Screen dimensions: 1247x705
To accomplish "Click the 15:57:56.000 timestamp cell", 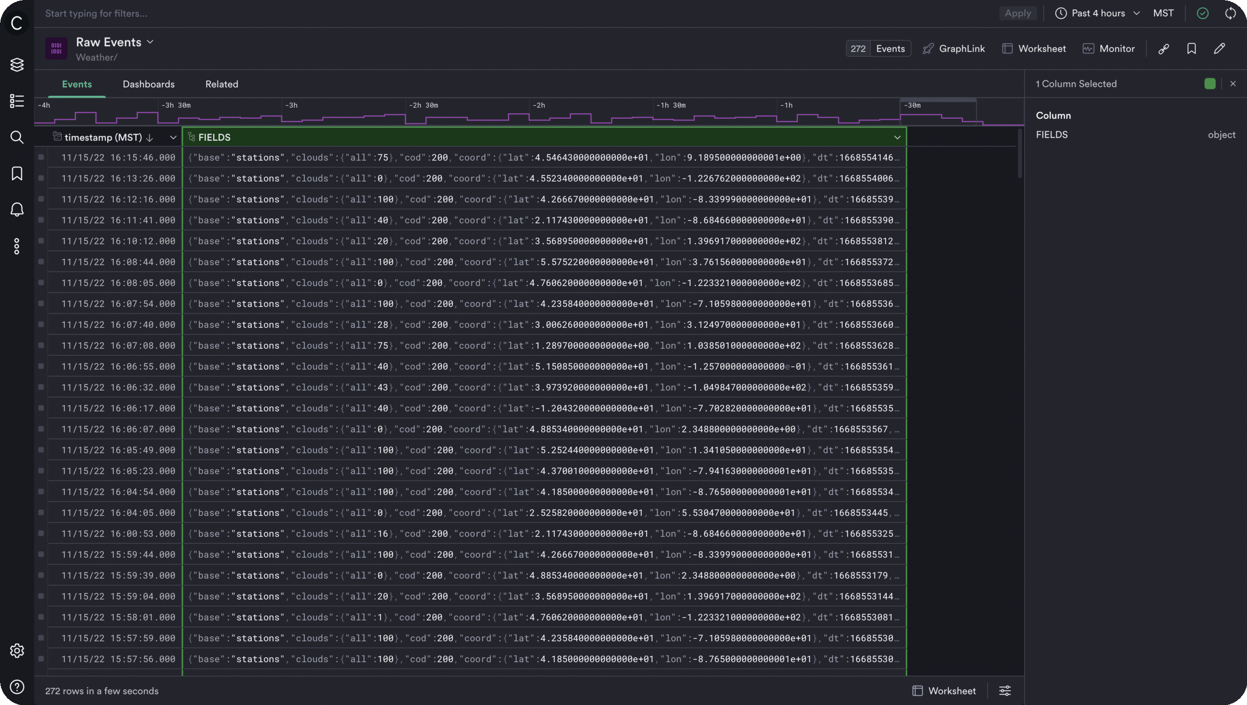I will click(118, 659).
